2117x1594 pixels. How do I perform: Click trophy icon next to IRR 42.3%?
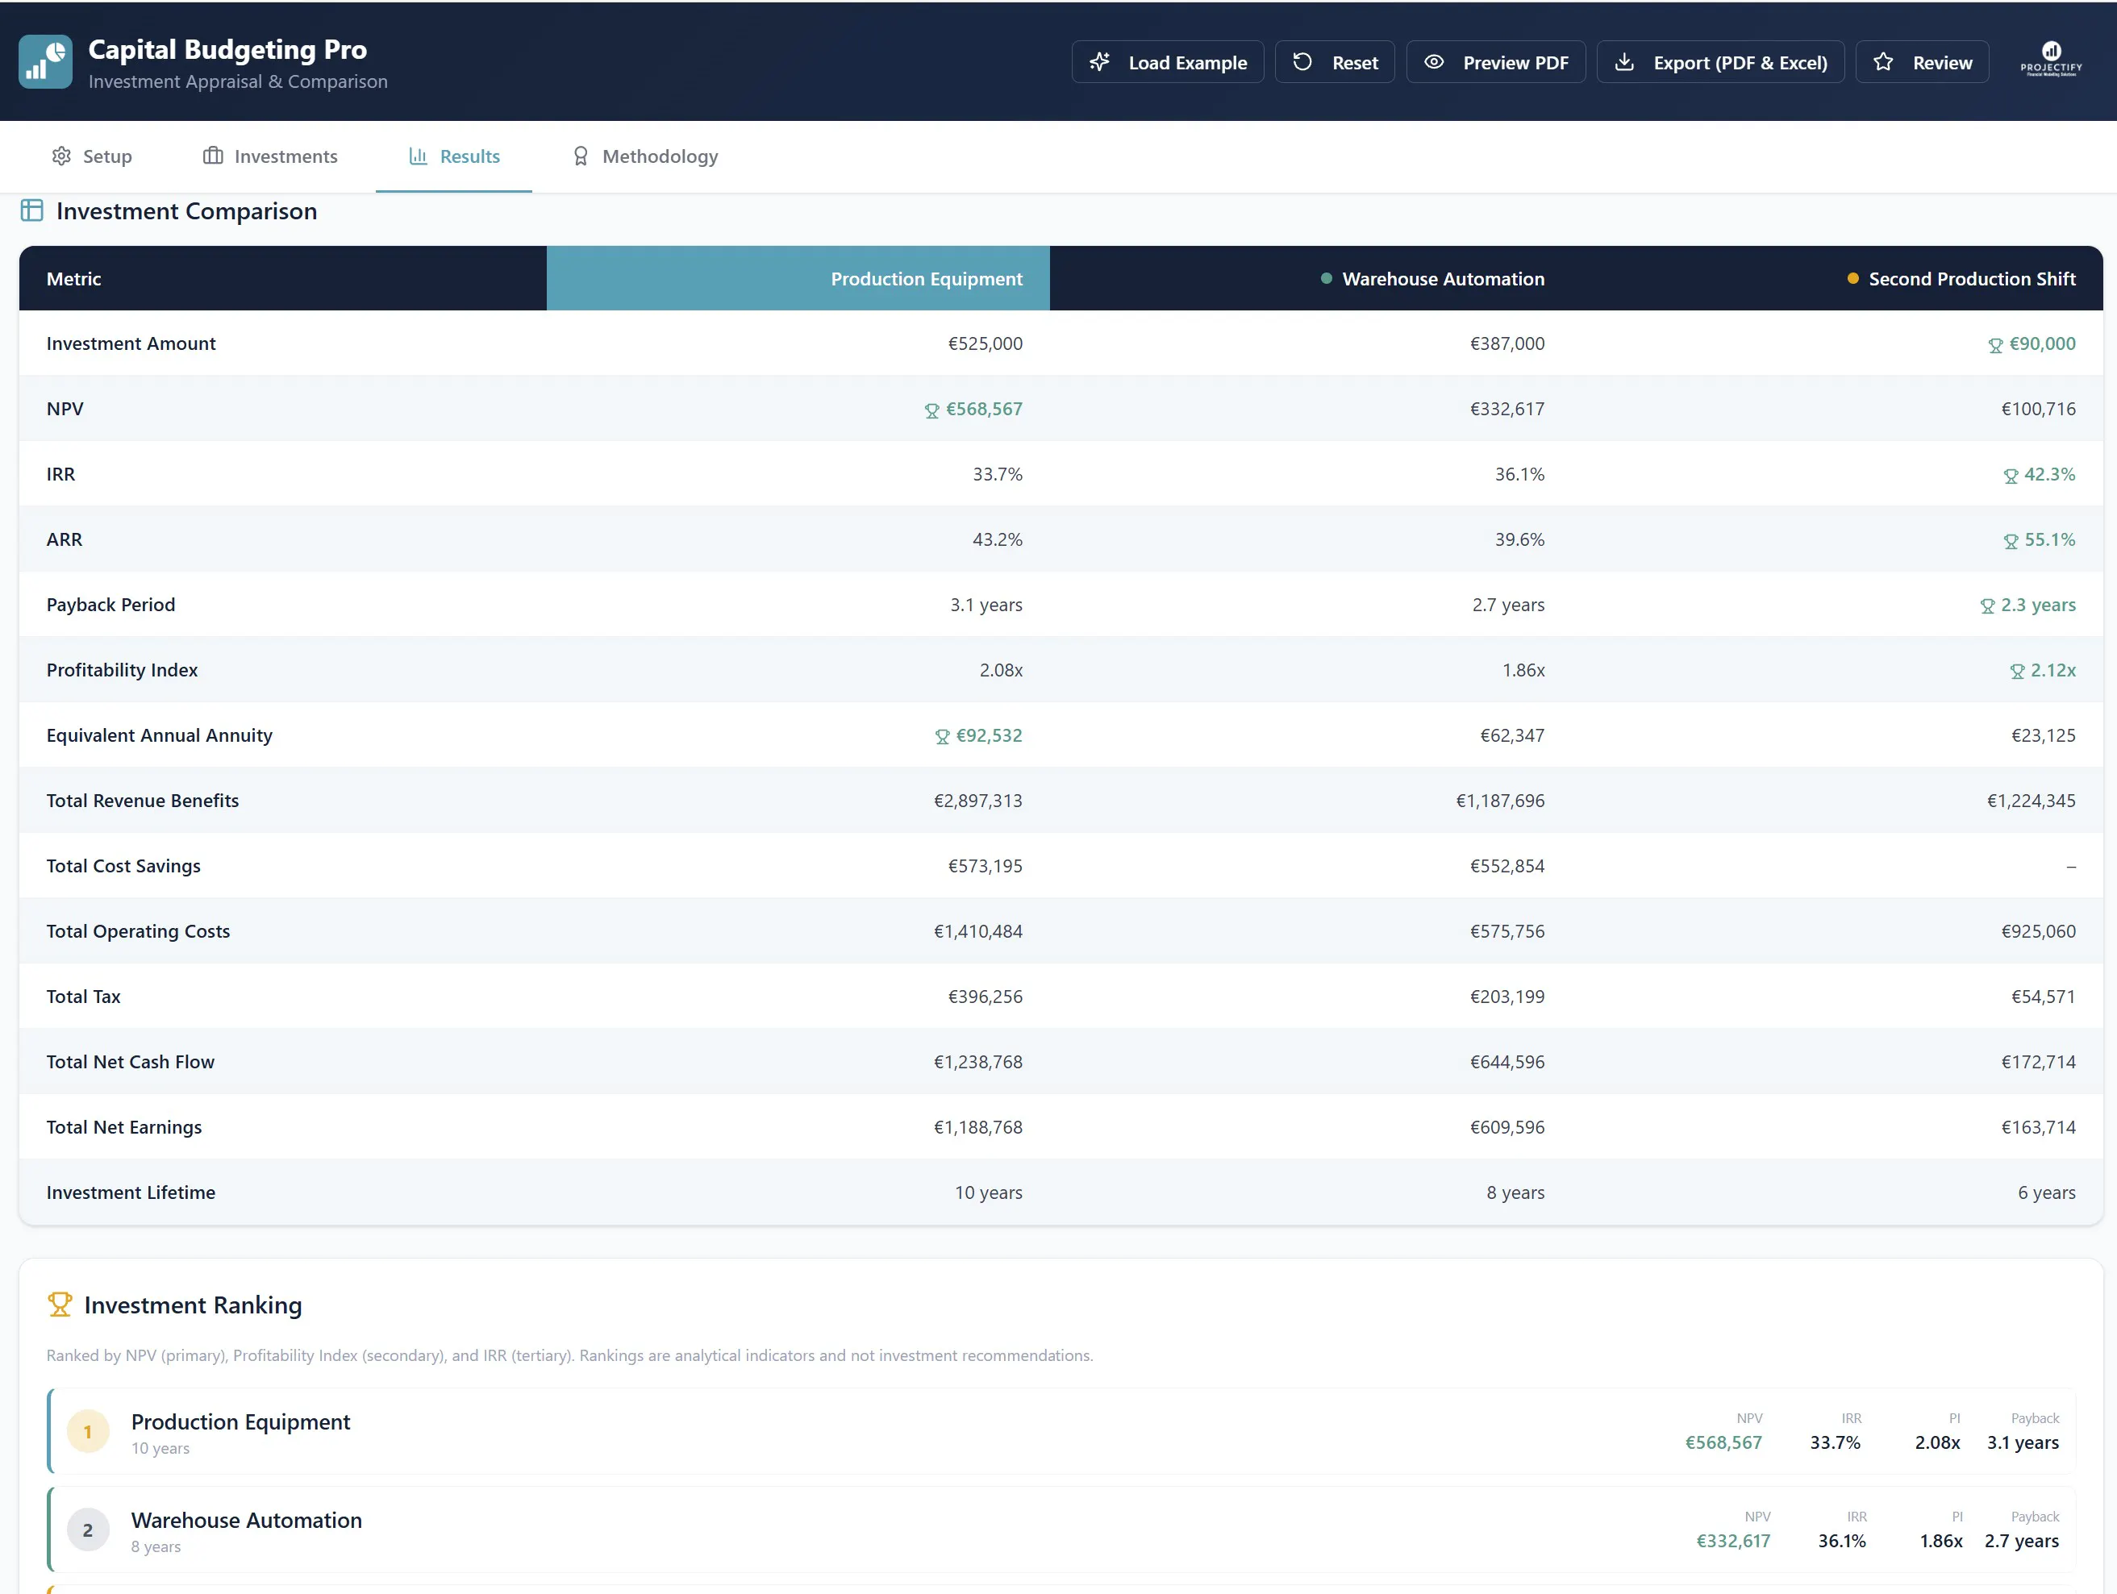pyautogui.click(x=2011, y=477)
